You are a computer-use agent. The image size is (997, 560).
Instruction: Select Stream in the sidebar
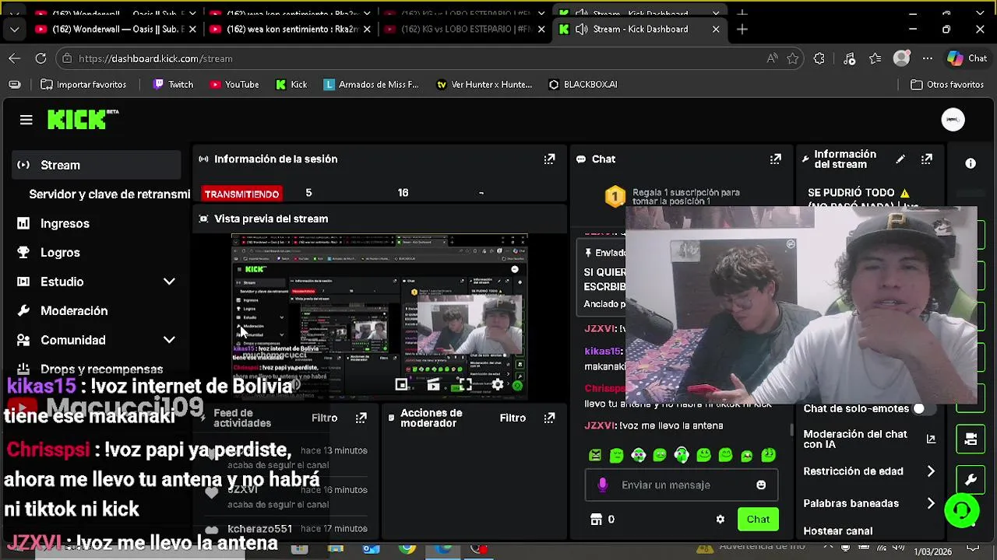pyautogui.click(x=97, y=165)
